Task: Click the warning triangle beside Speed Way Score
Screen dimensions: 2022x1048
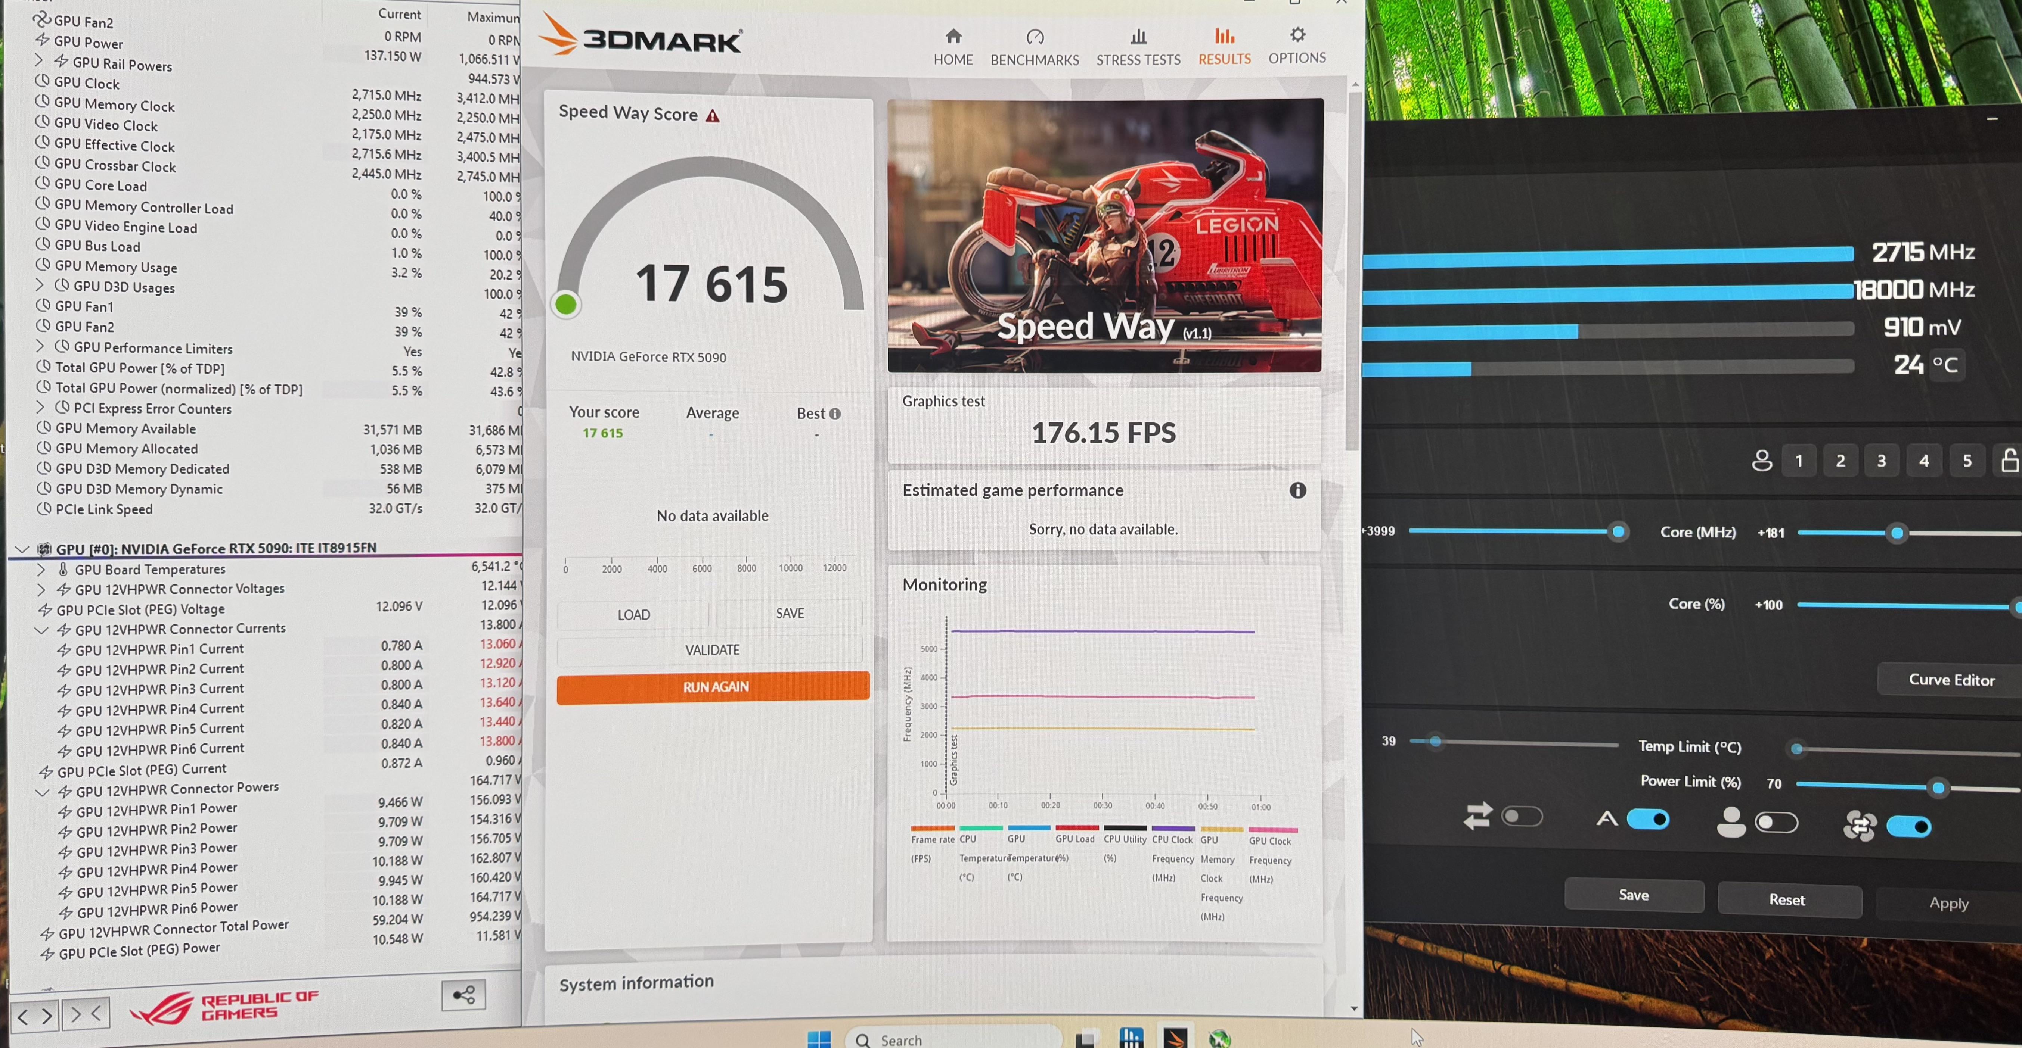Action: pyautogui.click(x=713, y=116)
